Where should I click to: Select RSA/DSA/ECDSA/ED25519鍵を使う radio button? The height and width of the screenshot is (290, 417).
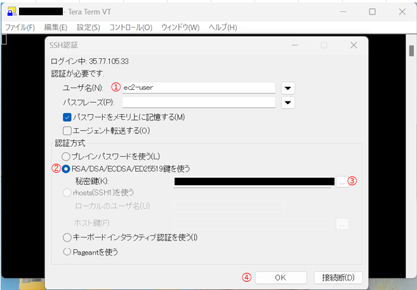tap(65, 169)
